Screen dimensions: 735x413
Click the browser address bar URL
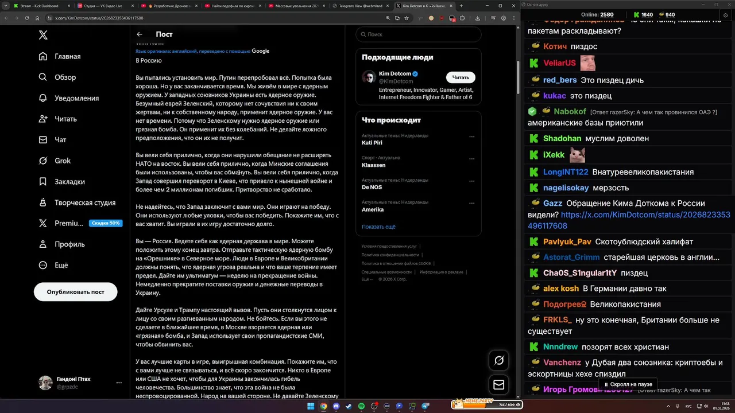point(99,18)
